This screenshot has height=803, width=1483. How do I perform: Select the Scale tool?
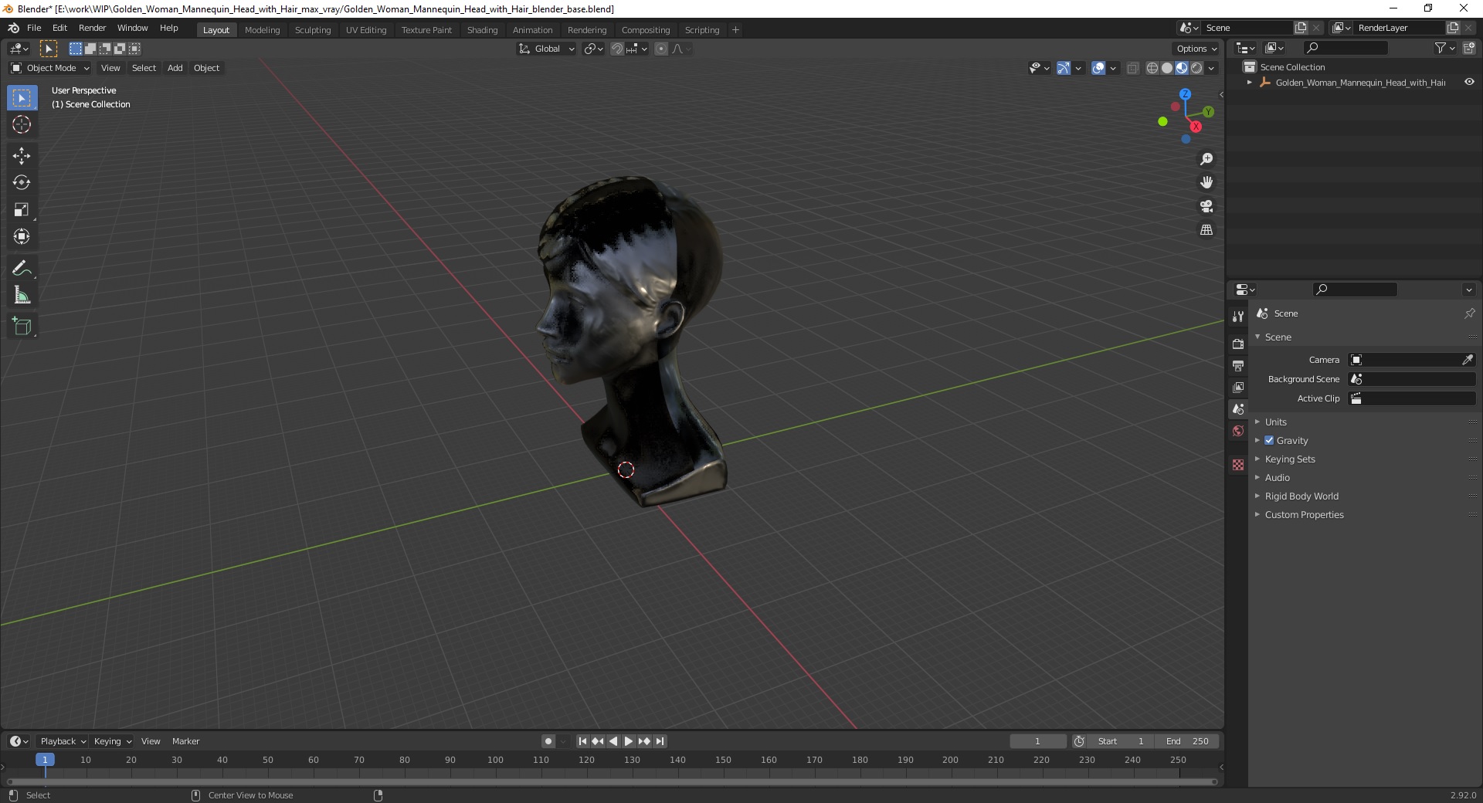(22, 209)
